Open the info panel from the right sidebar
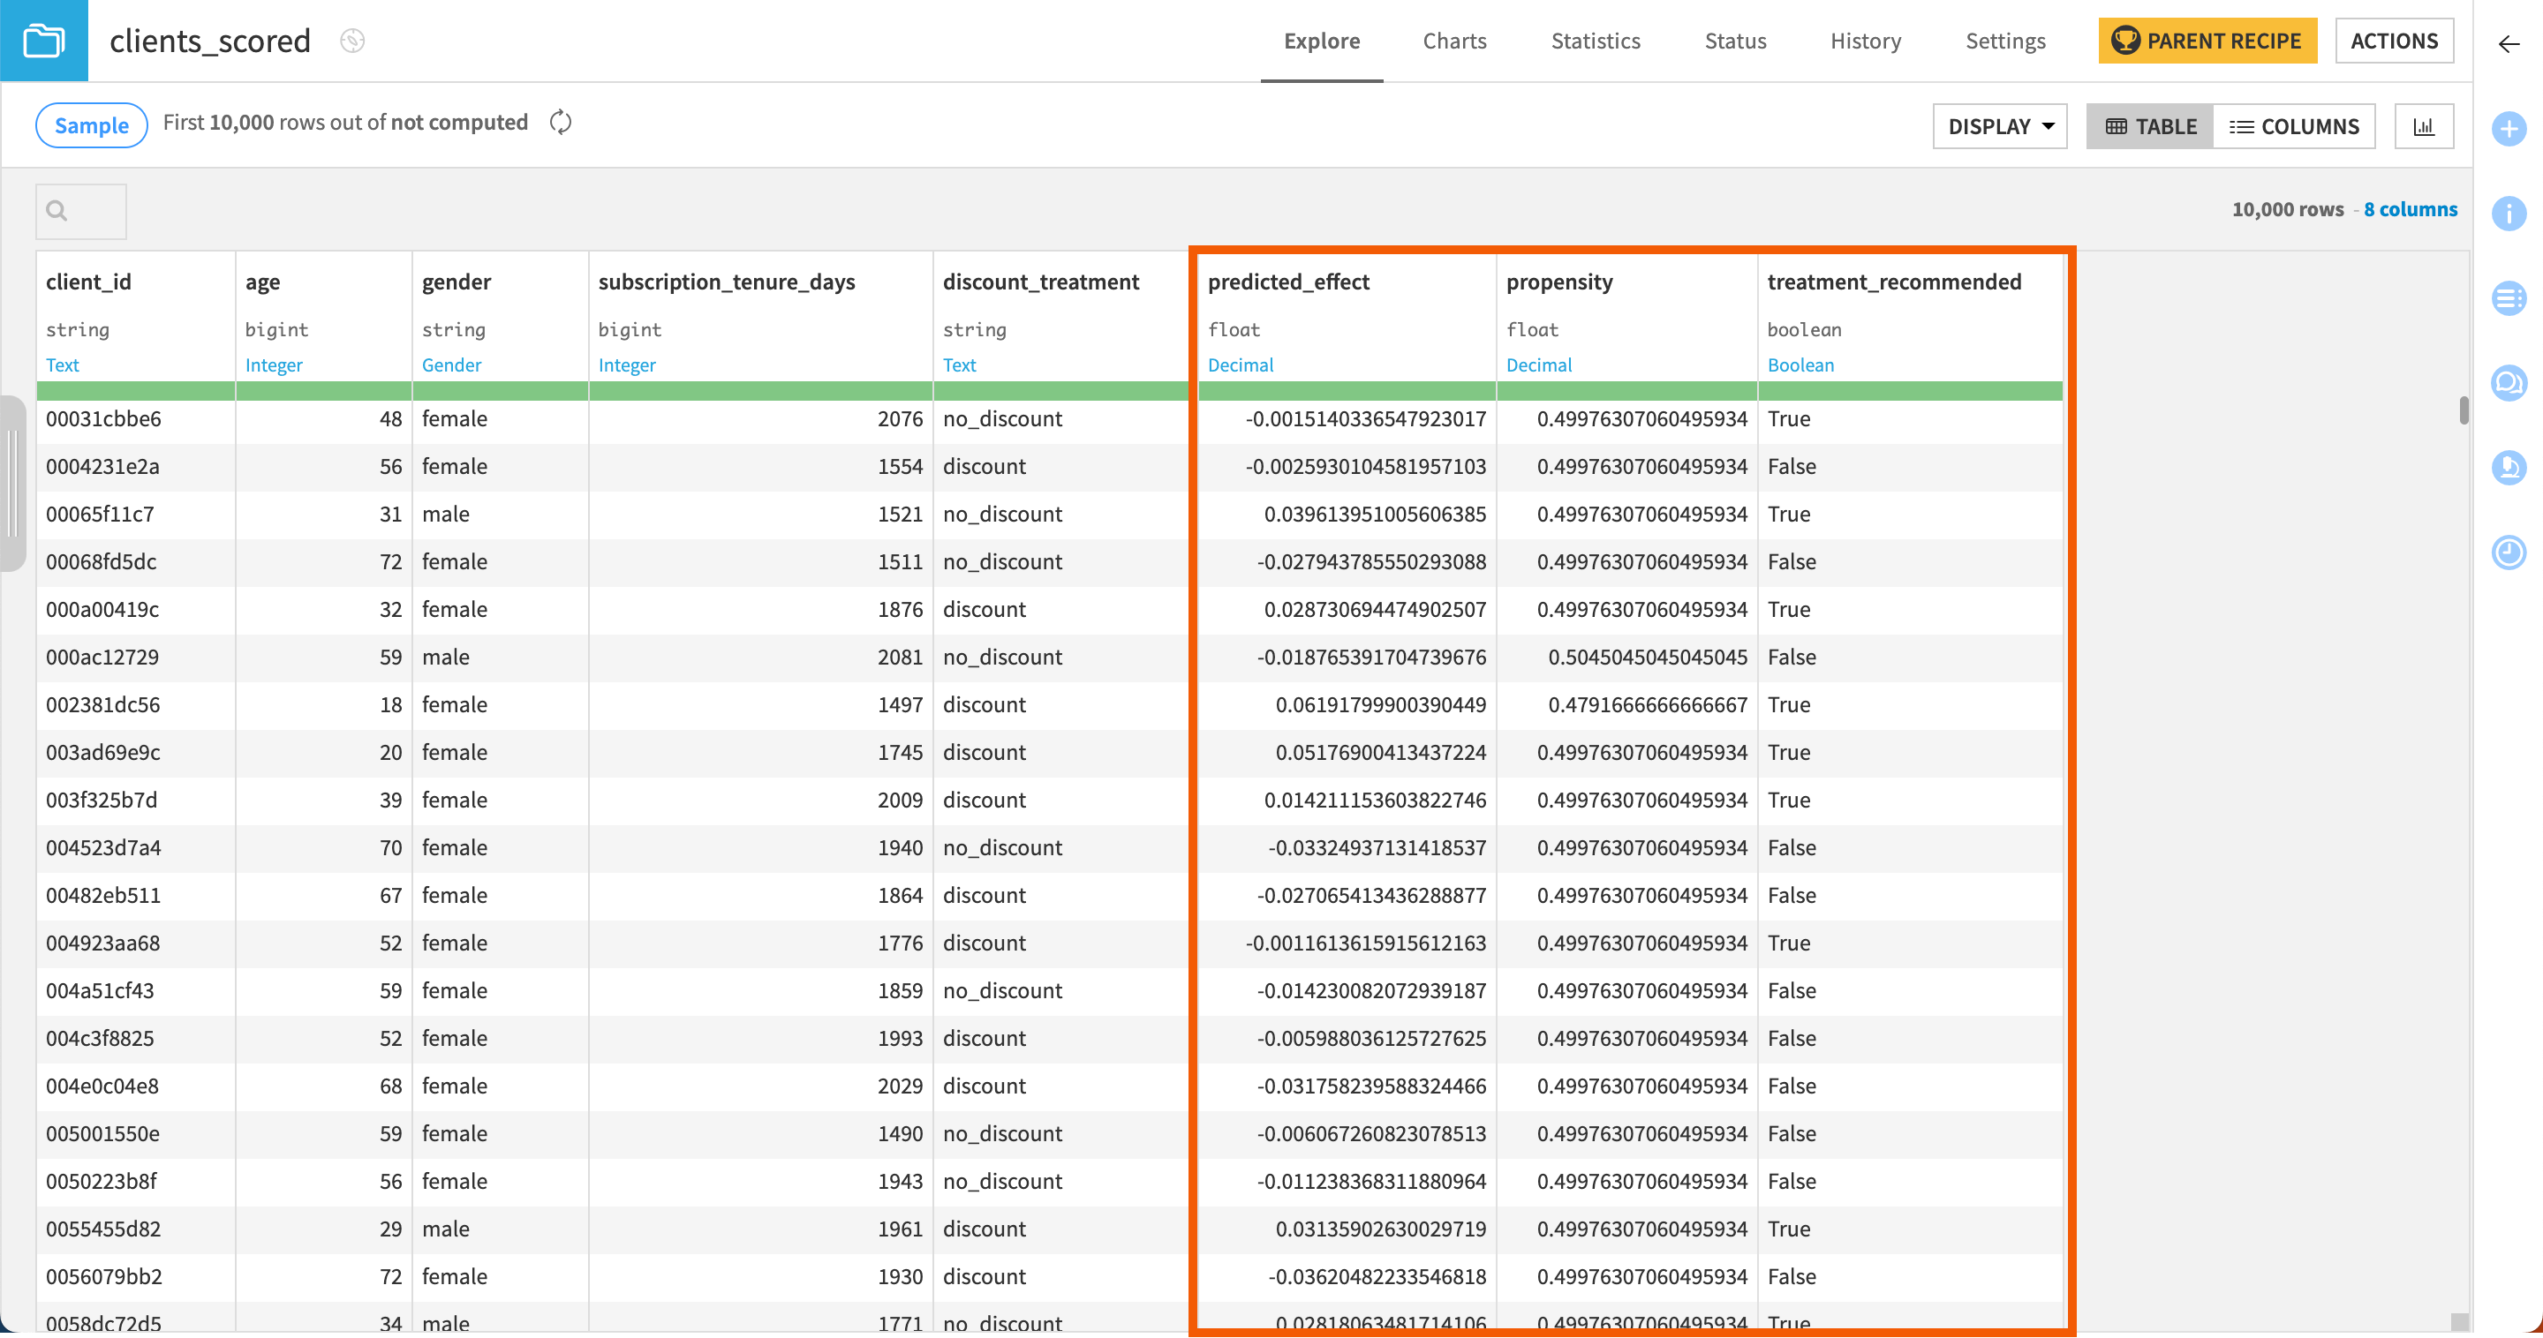The height and width of the screenshot is (1338, 2543). point(2509,214)
